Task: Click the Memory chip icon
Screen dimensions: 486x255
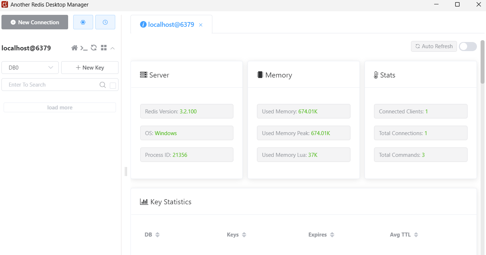Action: click(260, 75)
